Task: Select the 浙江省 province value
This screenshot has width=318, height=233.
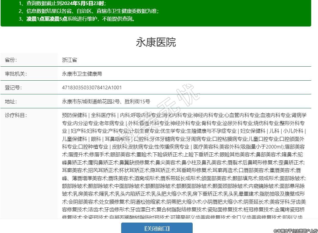Action: pyautogui.click(x=69, y=60)
